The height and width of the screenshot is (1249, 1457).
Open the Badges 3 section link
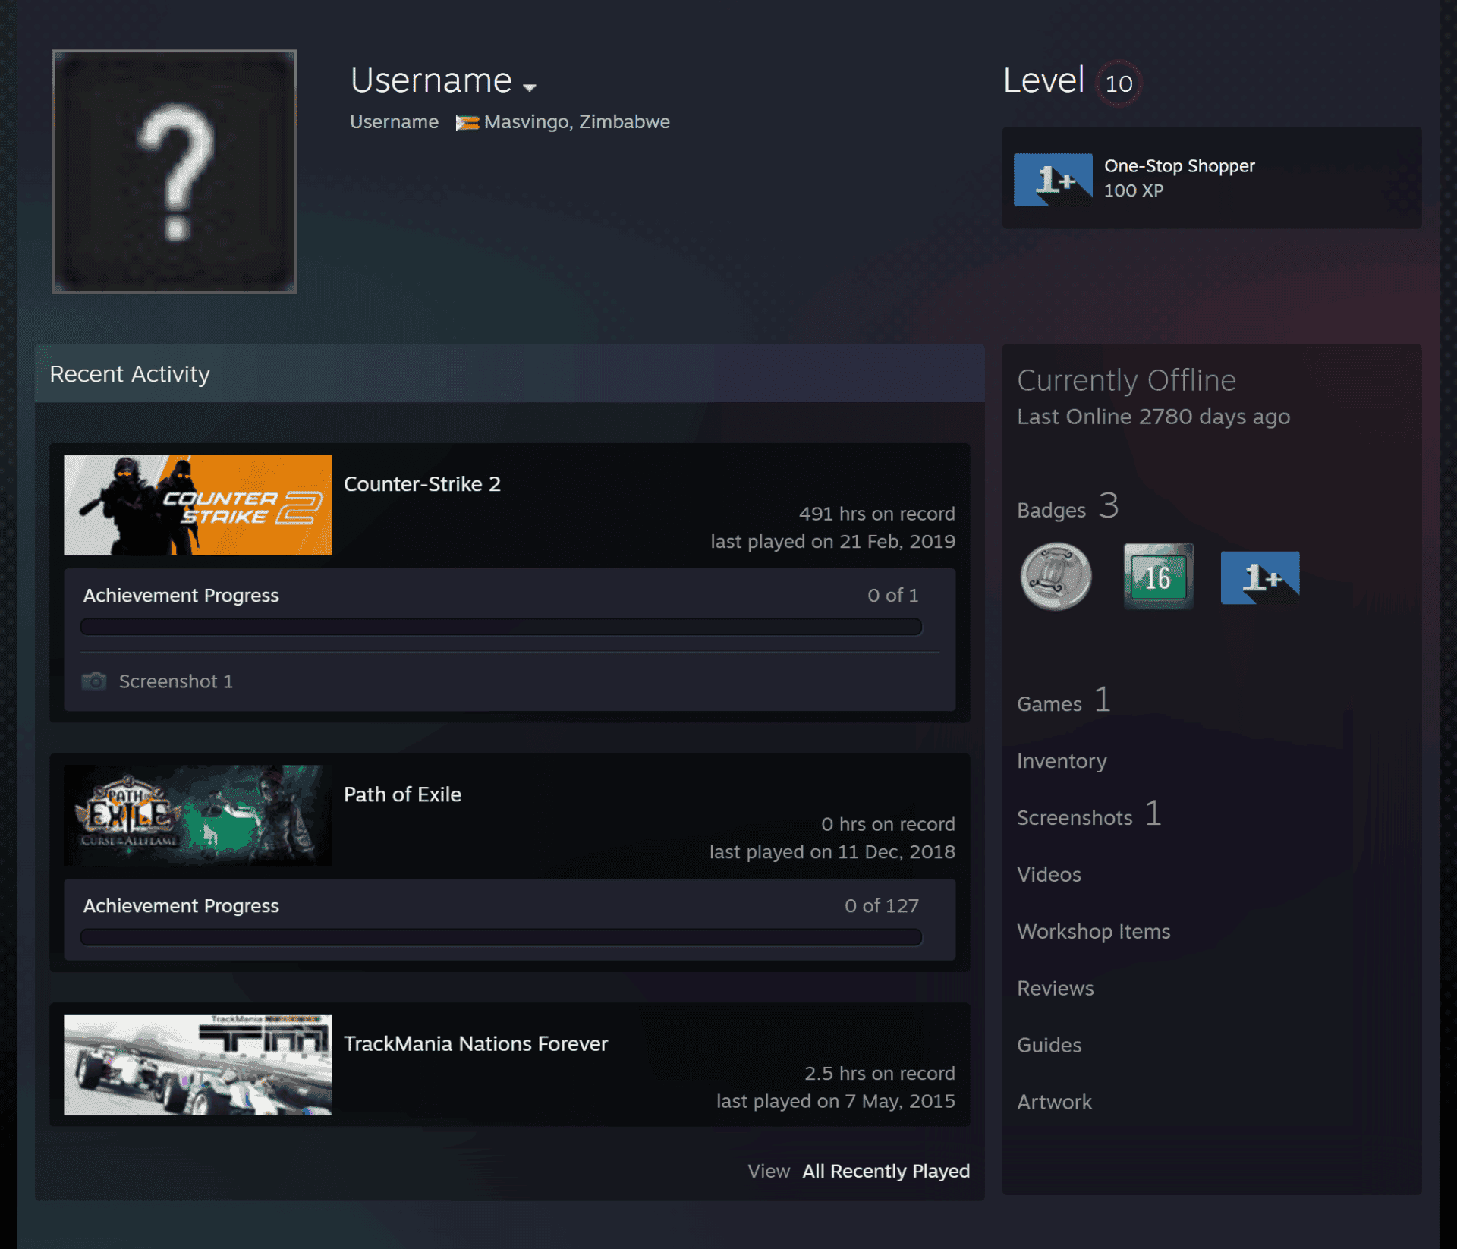point(1068,506)
